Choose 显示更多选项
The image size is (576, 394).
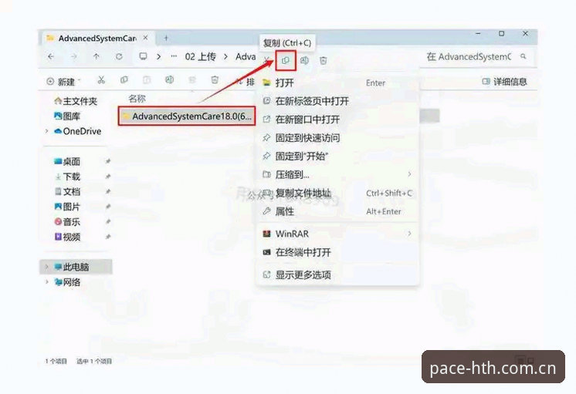(x=338, y=274)
